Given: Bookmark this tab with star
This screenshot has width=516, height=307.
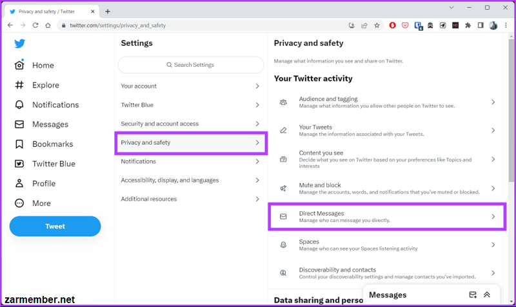Looking at the screenshot, I should (x=377, y=25).
